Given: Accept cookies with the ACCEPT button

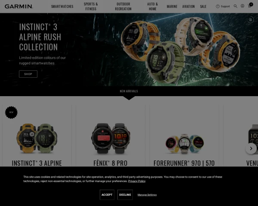Looking at the screenshot, I should point(107,195).
